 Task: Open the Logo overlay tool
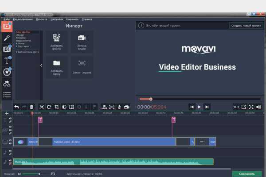pyautogui.click(x=104, y=107)
